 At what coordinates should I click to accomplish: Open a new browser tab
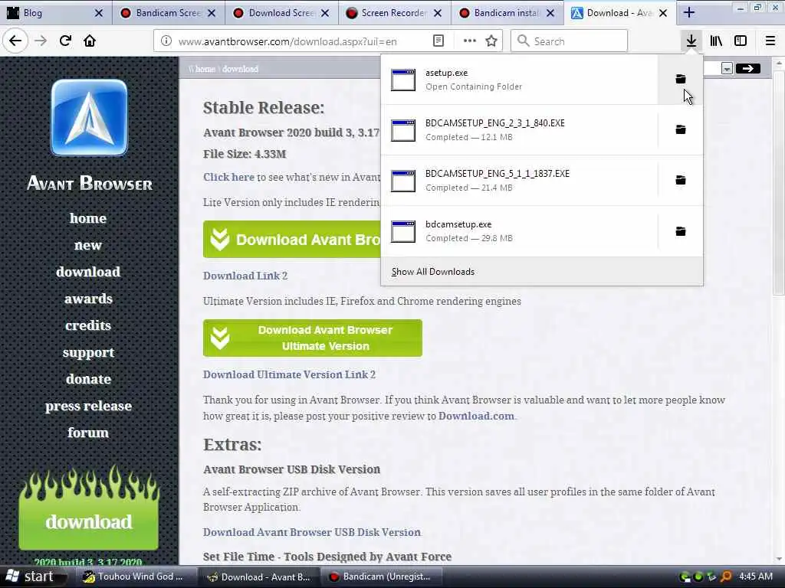click(689, 13)
